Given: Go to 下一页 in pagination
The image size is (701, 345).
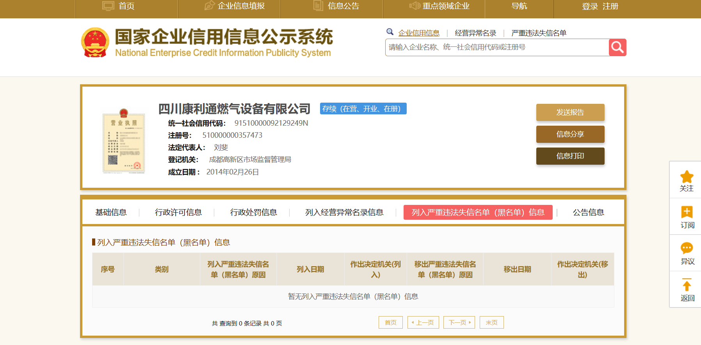Looking at the screenshot, I should pyautogui.click(x=459, y=322).
